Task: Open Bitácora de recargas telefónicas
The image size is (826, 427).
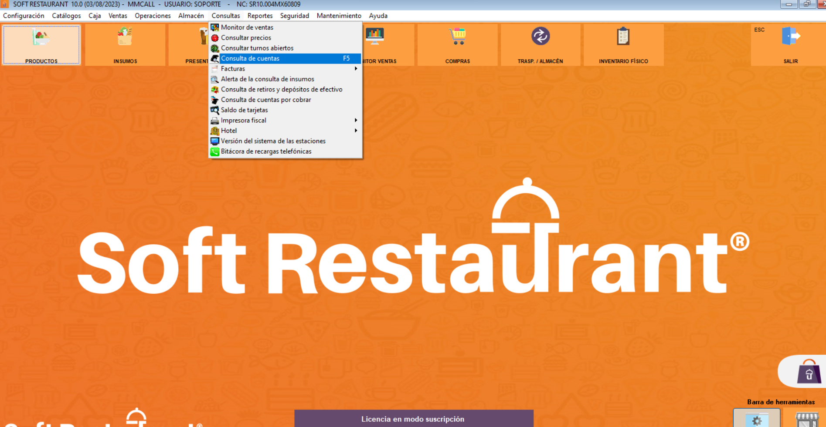Action: tap(266, 151)
